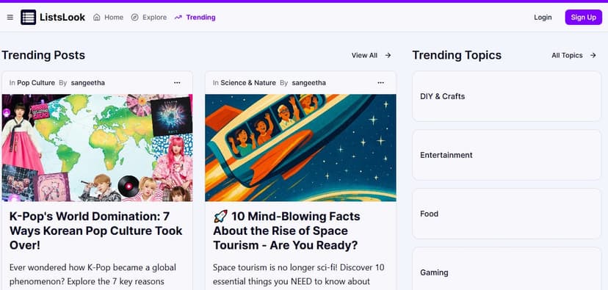Open the rocket space tourism thumbnail
This screenshot has width=608, height=290.
click(x=300, y=148)
